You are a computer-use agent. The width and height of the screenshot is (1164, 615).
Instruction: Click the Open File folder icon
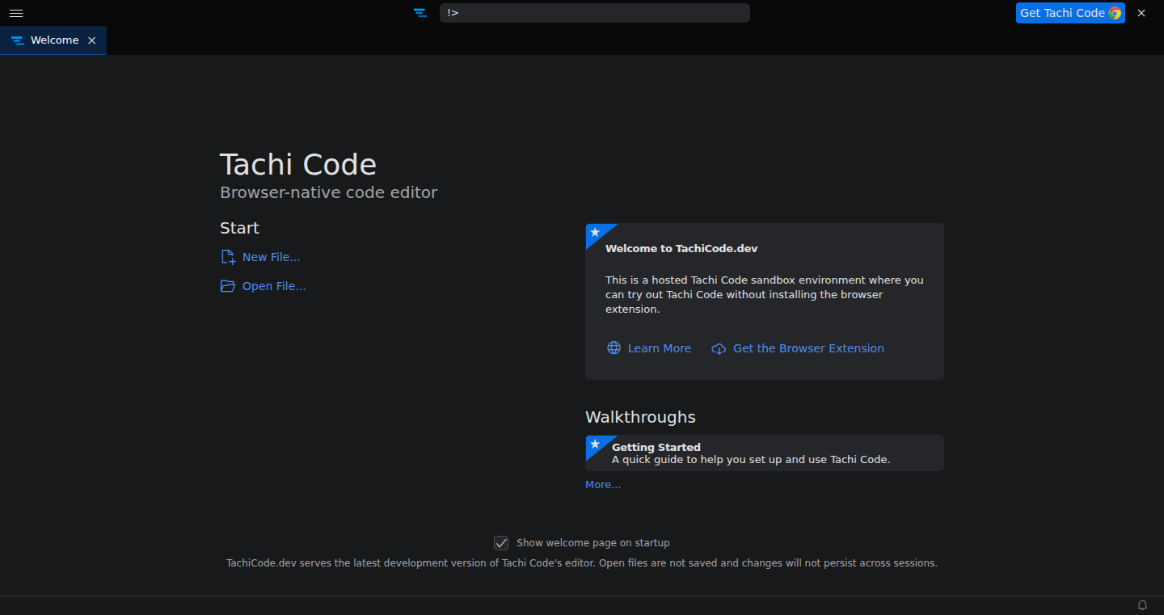(228, 286)
